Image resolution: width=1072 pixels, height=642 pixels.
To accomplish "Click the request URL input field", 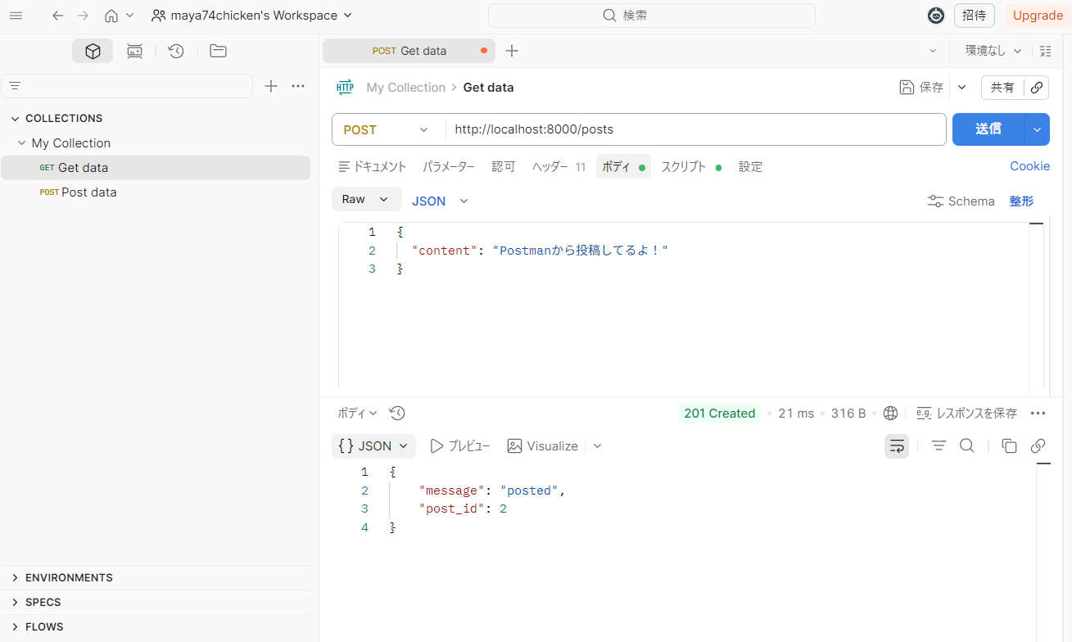I will click(696, 129).
